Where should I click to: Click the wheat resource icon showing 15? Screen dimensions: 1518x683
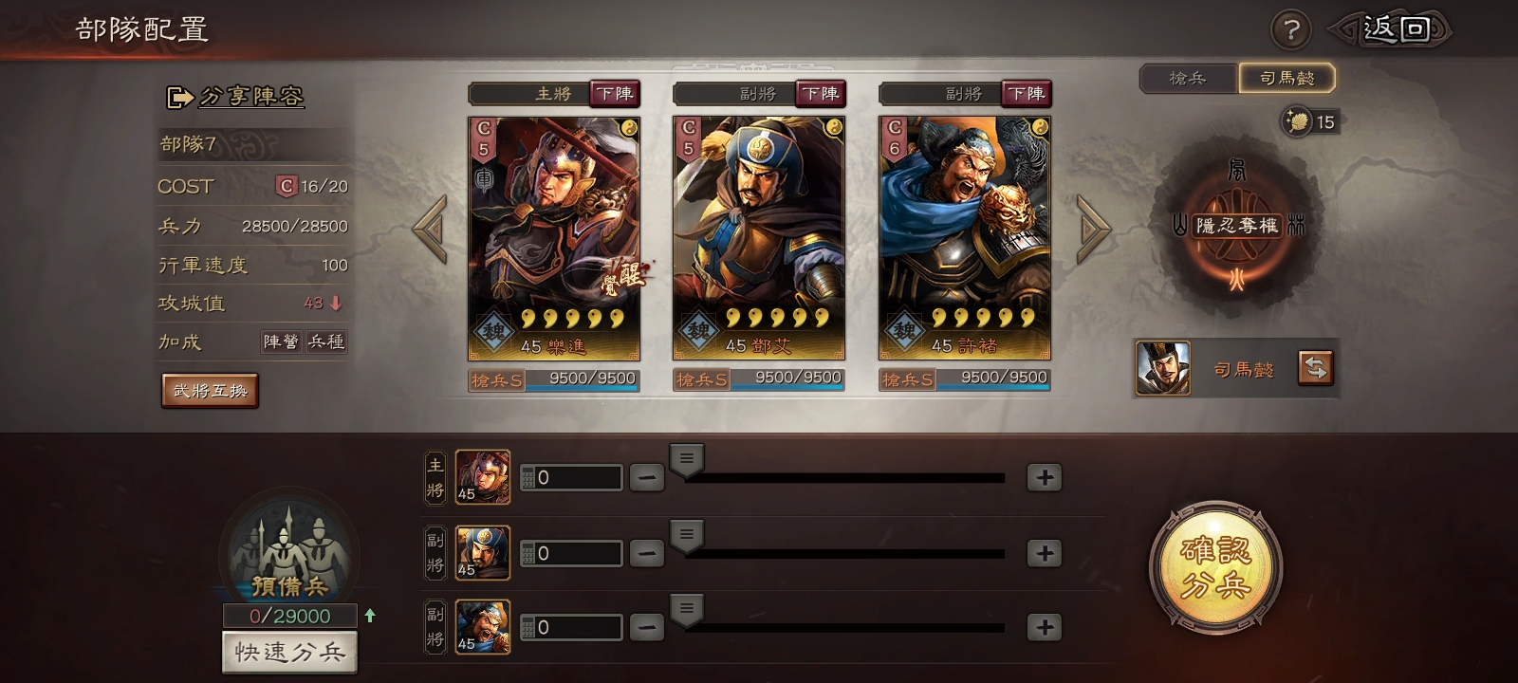click(1296, 121)
